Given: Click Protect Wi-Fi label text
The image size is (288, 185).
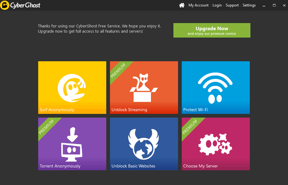Looking at the screenshot, I should point(196,110).
